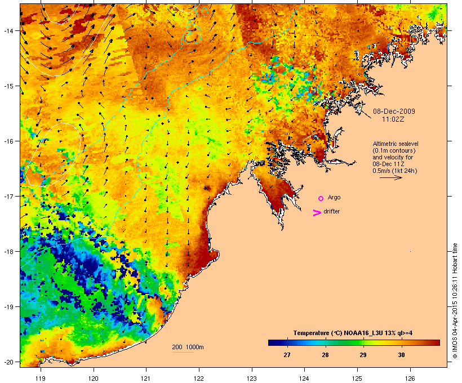Click the '200 1000m' depth contour label
The height and width of the screenshot is (383, 462).
tap(188, 347)
